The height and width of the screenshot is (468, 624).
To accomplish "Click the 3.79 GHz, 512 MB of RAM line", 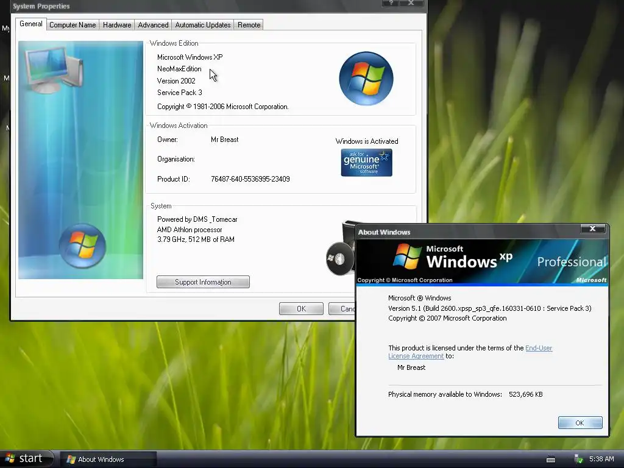I will coord(196,239).
